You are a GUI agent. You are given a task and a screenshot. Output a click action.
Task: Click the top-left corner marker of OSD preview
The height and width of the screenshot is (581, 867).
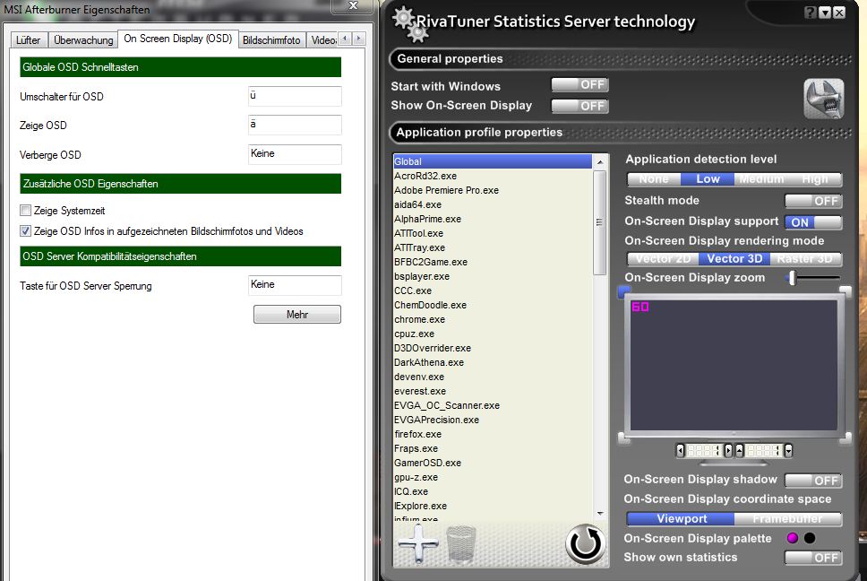(623, 290)
